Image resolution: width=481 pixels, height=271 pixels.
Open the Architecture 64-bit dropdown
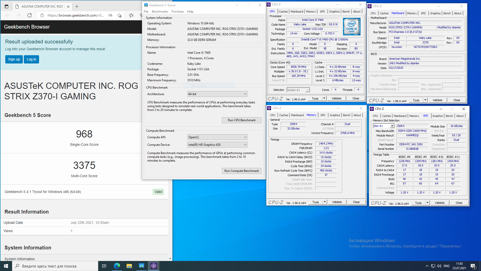coord(217,94)
